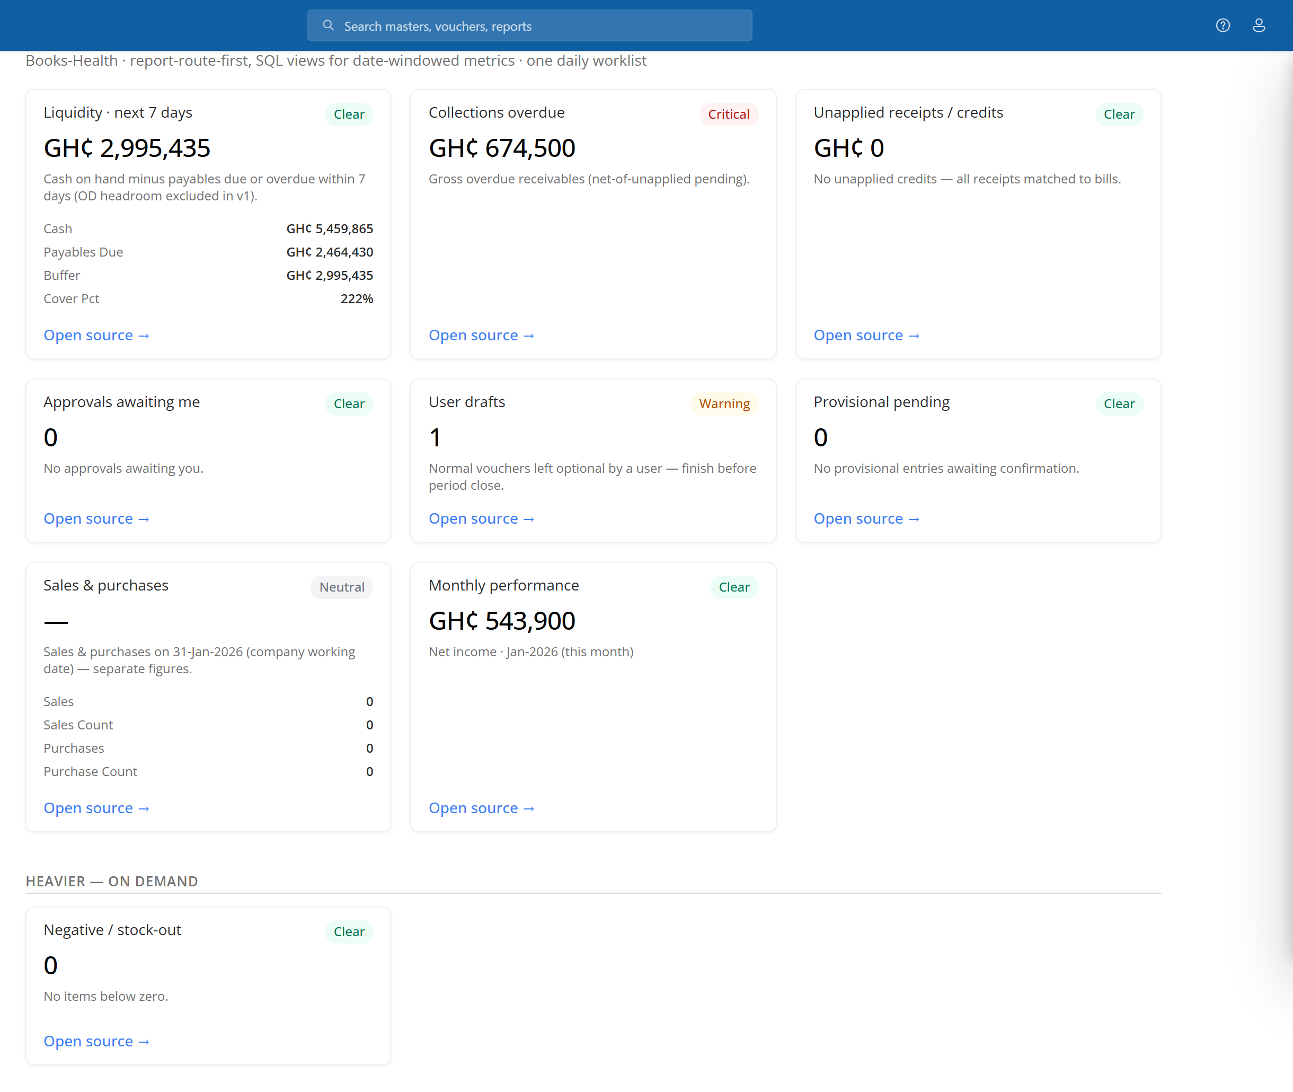Click the help question mark icon

(1223, 25)
